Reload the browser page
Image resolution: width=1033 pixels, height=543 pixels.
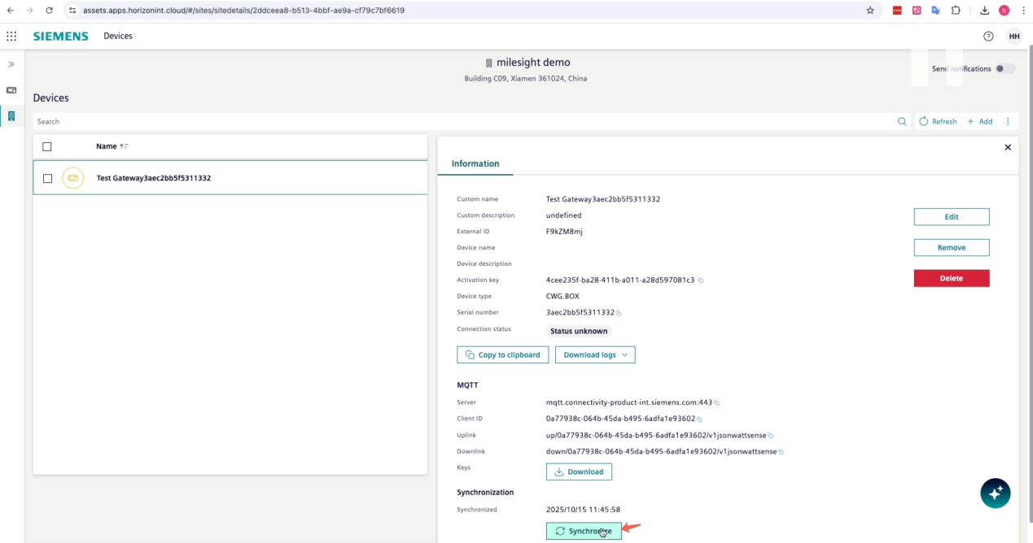click(x=50, y=11)
